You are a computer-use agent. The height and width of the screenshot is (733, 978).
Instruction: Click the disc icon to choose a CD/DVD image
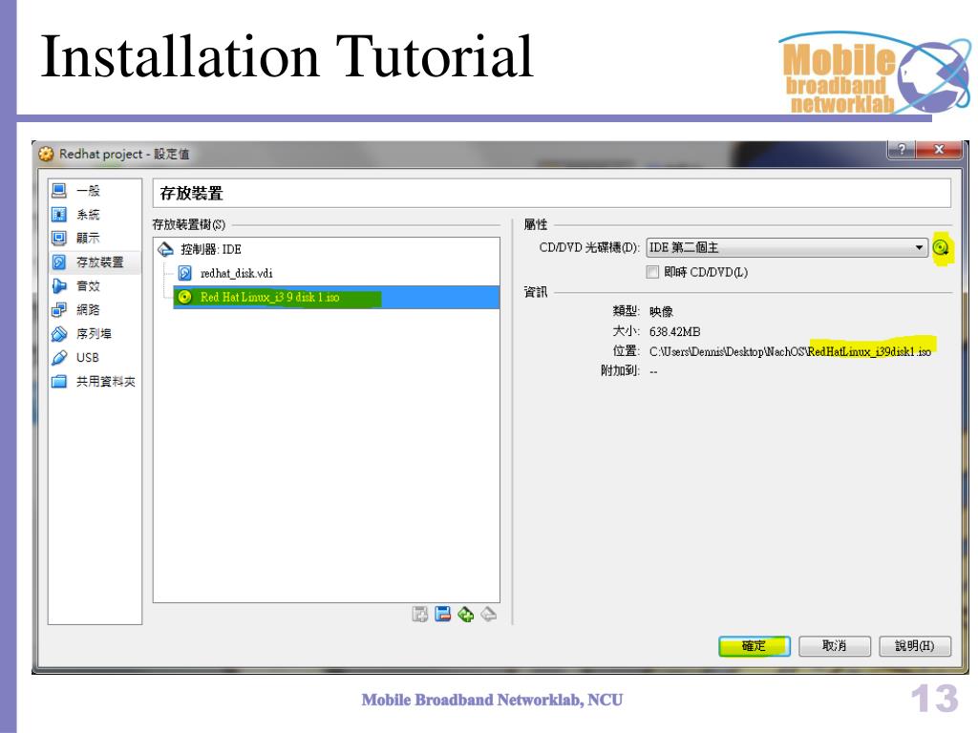pyautogui.click(x=941, y=248)
